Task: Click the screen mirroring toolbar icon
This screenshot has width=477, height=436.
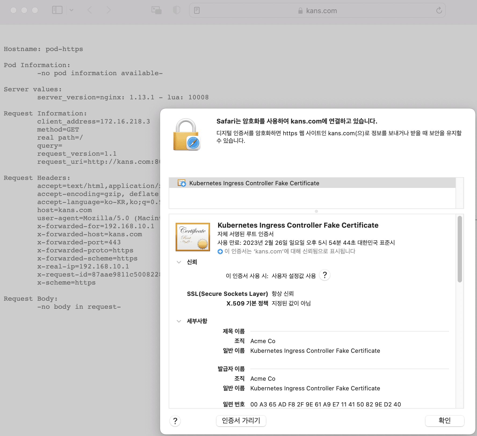Action: click(x=156, y=10)
